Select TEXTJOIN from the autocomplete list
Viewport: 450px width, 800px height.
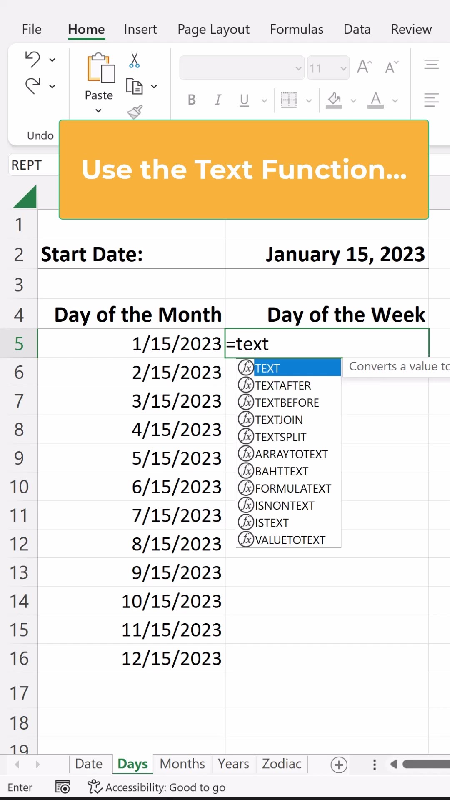(x=279, y=420)
